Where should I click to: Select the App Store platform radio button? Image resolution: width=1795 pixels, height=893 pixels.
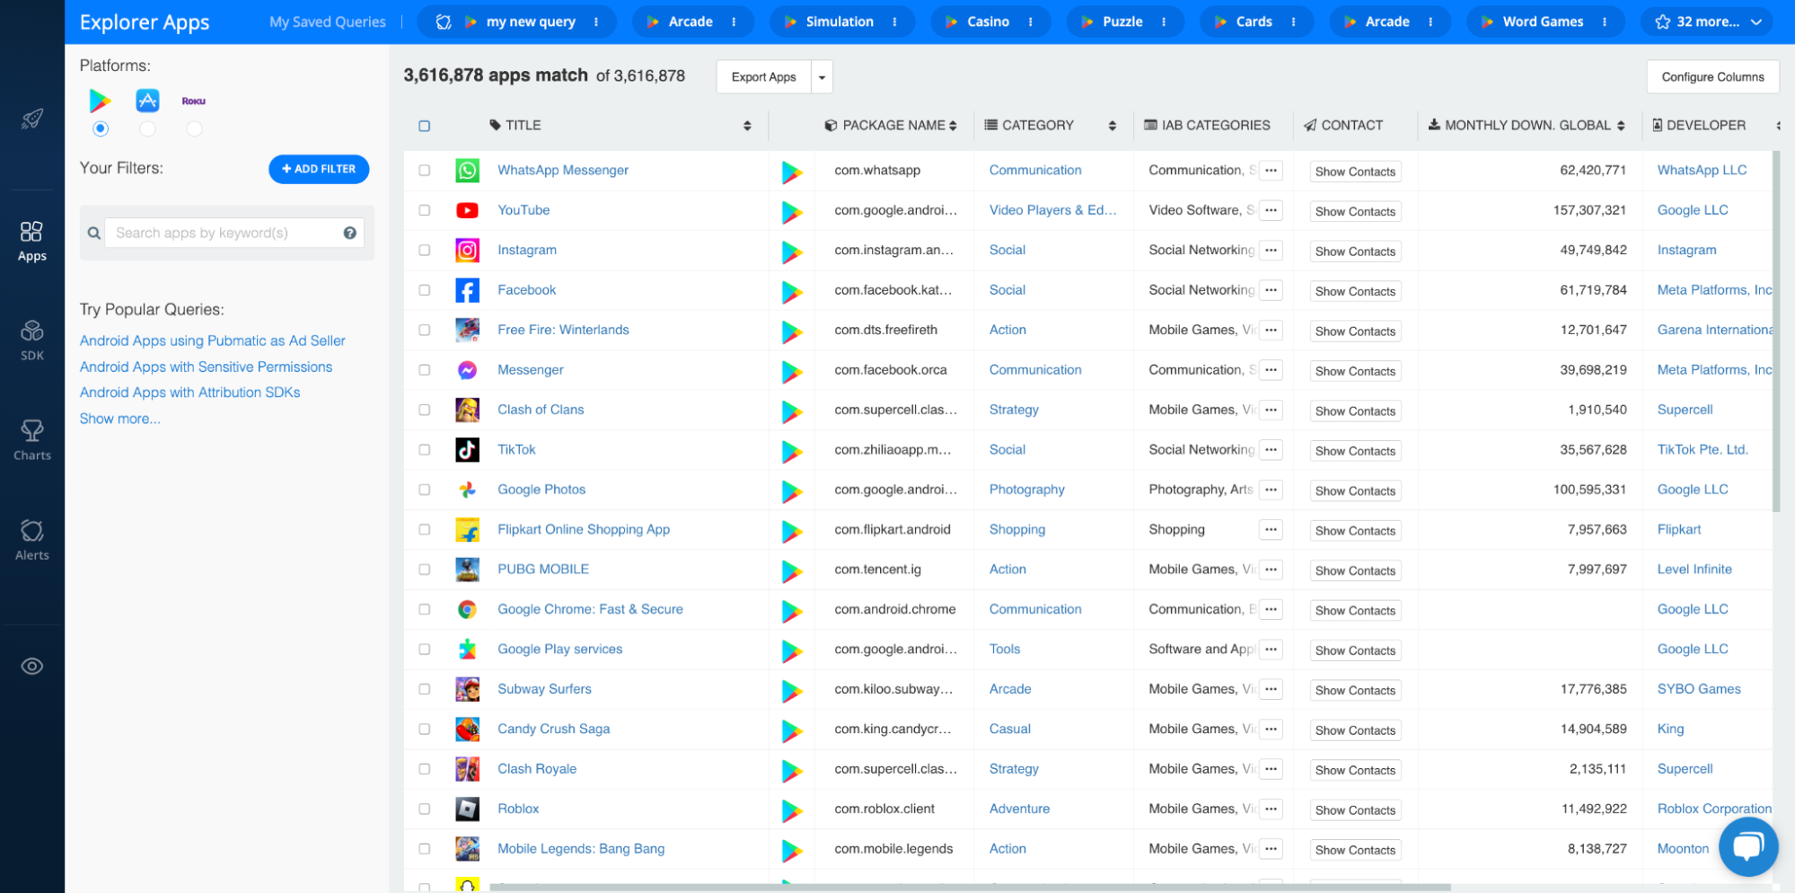147,129
